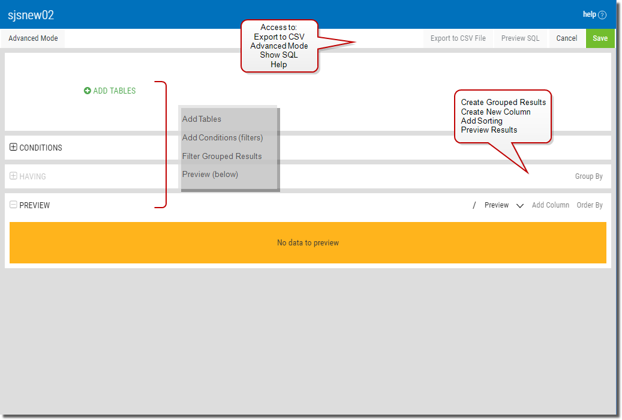Click the Group By link
622x420 pixels.
588,176
